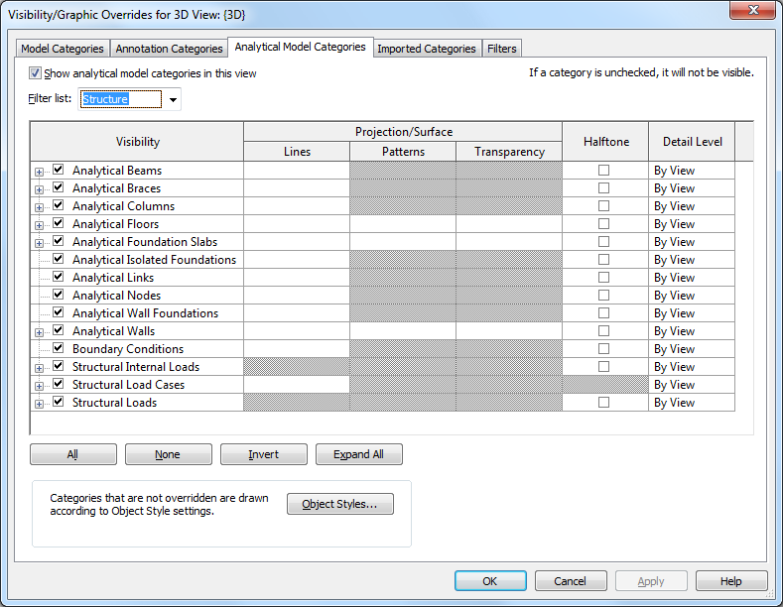Expand the Structural Internal Loads row
This screenshot has width=783, height=607.
[39, 368]
